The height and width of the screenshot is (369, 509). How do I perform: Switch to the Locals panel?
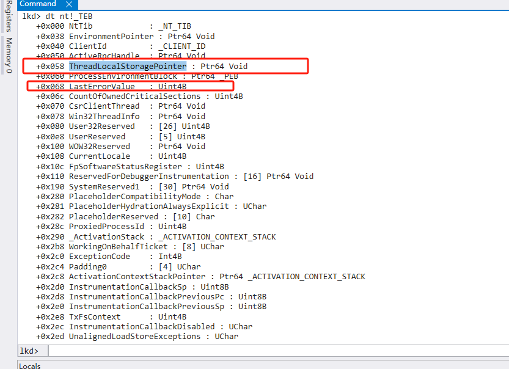coord(29,365)
